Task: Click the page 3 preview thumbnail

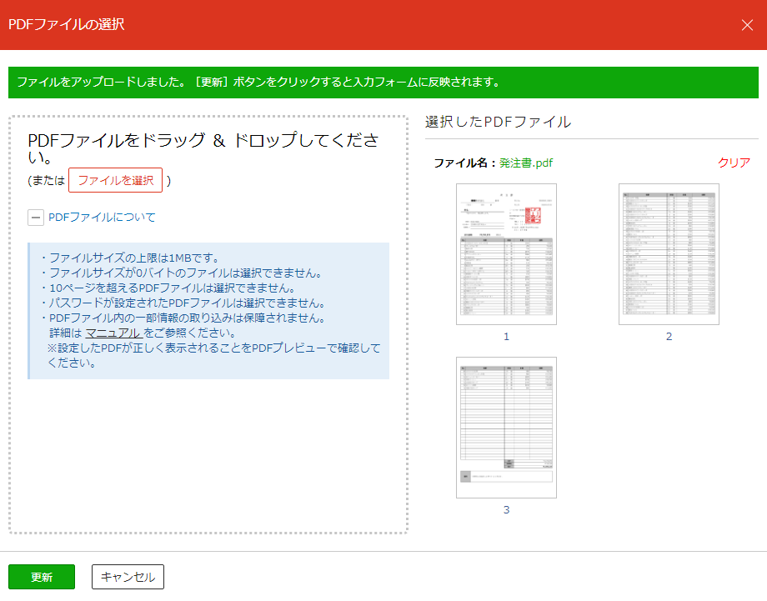Action: [505, 427]
